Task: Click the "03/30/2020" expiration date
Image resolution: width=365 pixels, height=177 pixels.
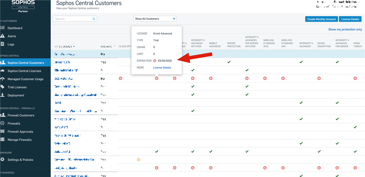Action: click(x=165, y=61)
